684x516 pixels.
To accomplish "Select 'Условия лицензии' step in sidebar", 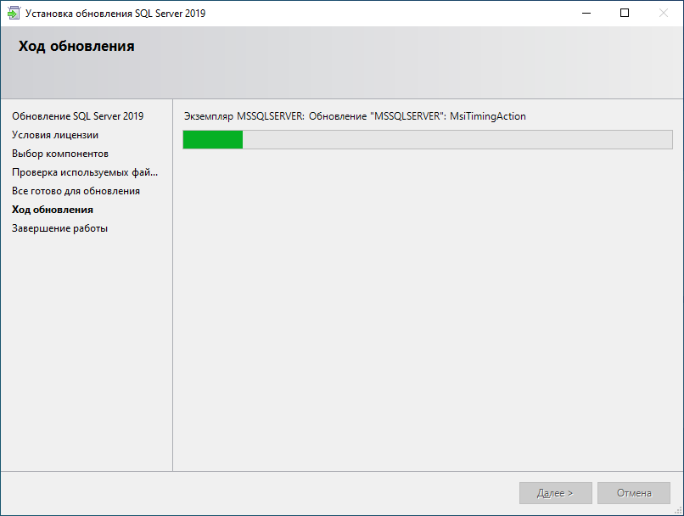I will (55, 135).
